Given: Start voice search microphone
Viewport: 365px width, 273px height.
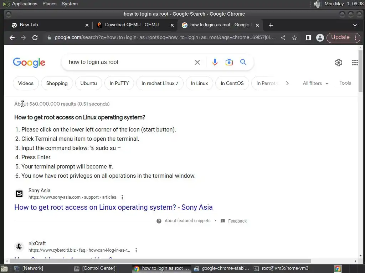Looking at the screenshot, I should tap(215, 62).
